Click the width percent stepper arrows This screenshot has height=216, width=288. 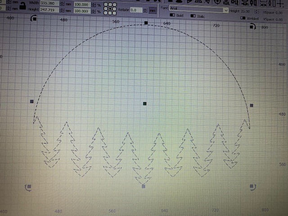point(94,4)
